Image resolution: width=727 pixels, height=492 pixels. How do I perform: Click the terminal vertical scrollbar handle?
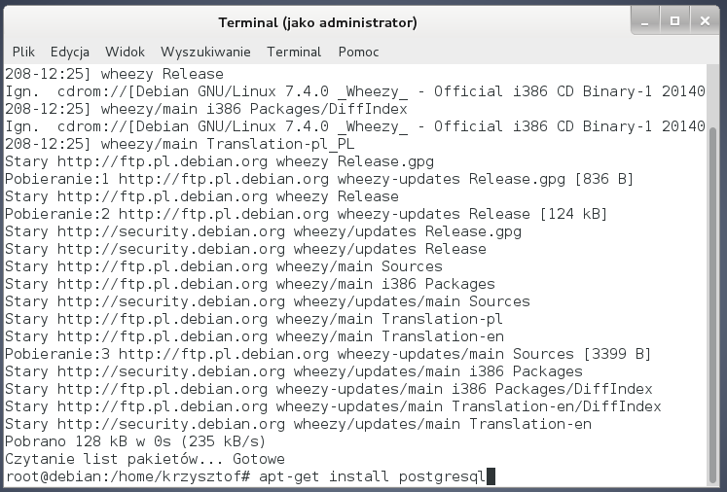pos(715,301)
